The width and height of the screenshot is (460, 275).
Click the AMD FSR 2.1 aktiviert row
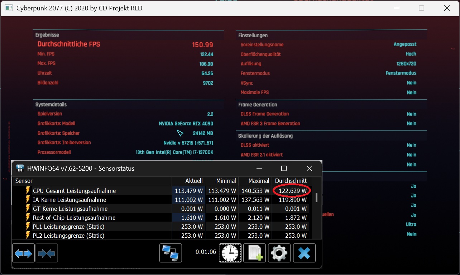(329, 155)
